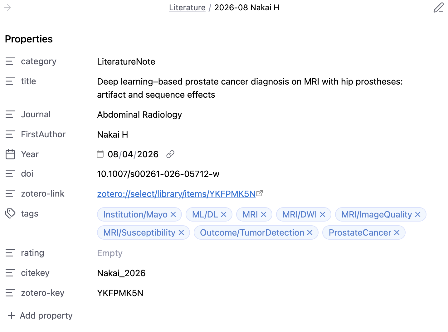Click the tags property icon

click(10, 213)
